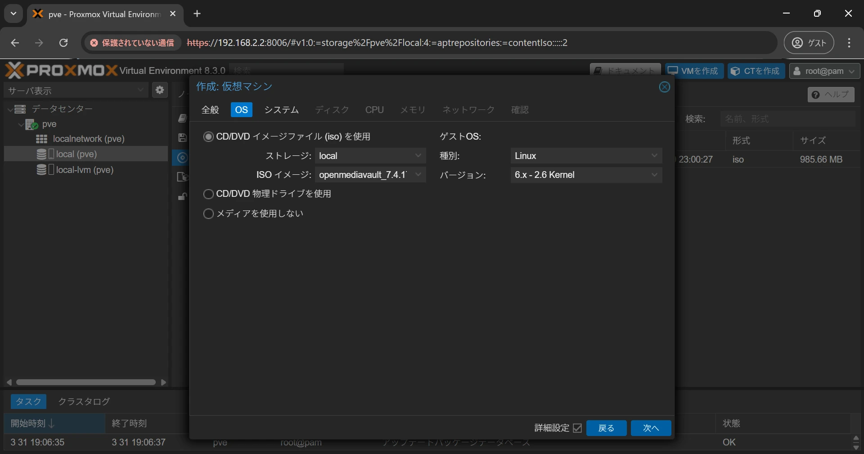Open CT templates icon in storage menu
The image size is (864, 454).
[182, 177]
